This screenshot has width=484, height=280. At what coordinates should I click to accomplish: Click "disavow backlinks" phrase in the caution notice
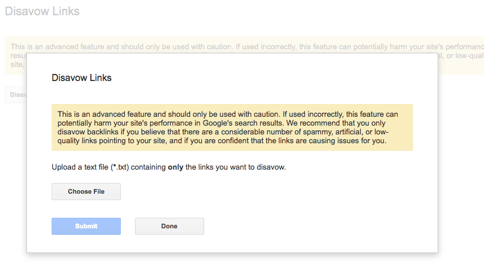click(88, 132)
